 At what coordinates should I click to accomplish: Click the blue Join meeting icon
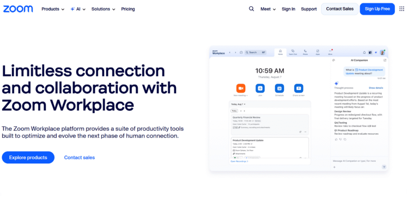[x=260, y=88]
